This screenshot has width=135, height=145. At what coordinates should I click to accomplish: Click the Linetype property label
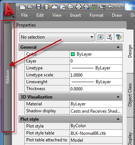pos(35,68)
